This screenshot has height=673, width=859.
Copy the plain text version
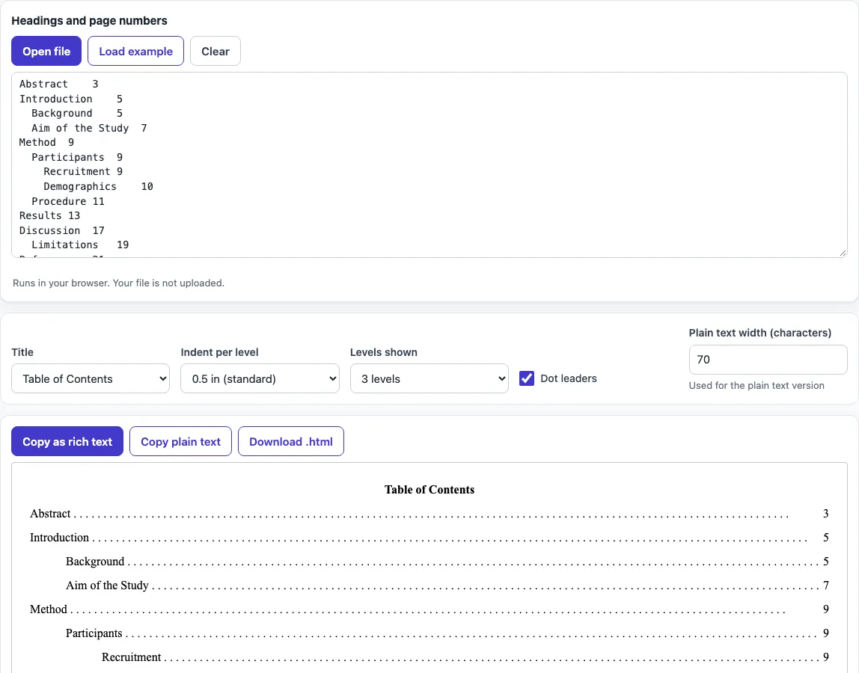tap(181, 441)
